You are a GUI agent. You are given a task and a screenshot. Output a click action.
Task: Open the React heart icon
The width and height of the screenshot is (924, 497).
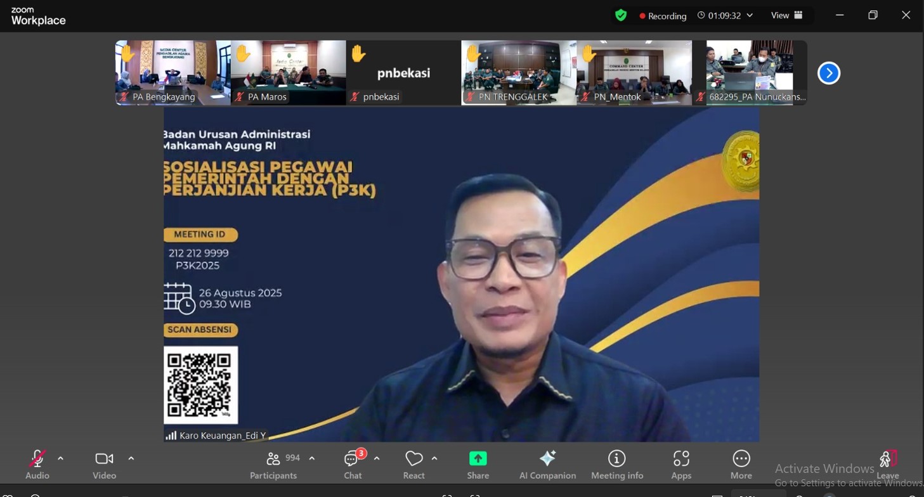tap(414, 459)
